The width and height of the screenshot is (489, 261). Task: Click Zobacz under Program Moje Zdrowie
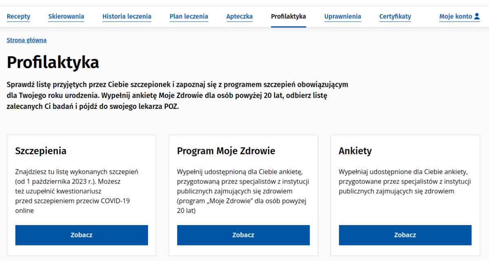(243, 235)
